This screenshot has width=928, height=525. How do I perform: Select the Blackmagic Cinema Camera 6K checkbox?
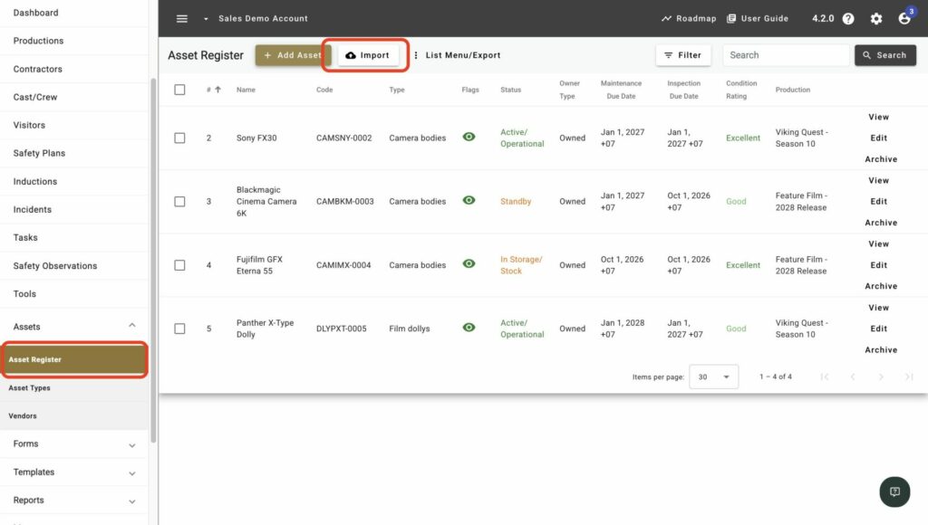point(179,202)
